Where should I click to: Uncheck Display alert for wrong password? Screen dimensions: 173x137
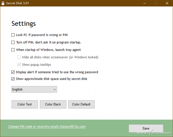point(13,72)
